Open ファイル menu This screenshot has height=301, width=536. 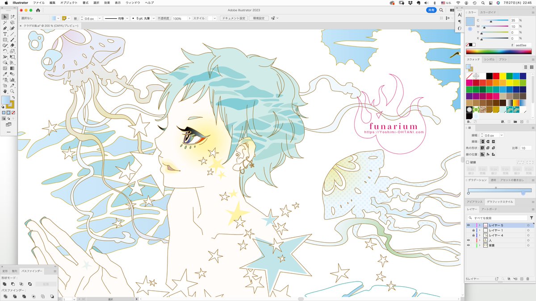pyautogui.click(x=39, y=3)
